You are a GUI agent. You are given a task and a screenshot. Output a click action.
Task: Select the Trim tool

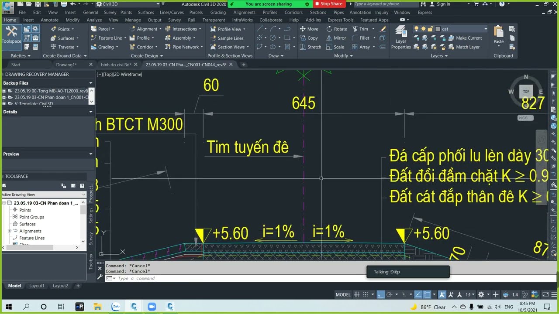click(x=360, y=29)
